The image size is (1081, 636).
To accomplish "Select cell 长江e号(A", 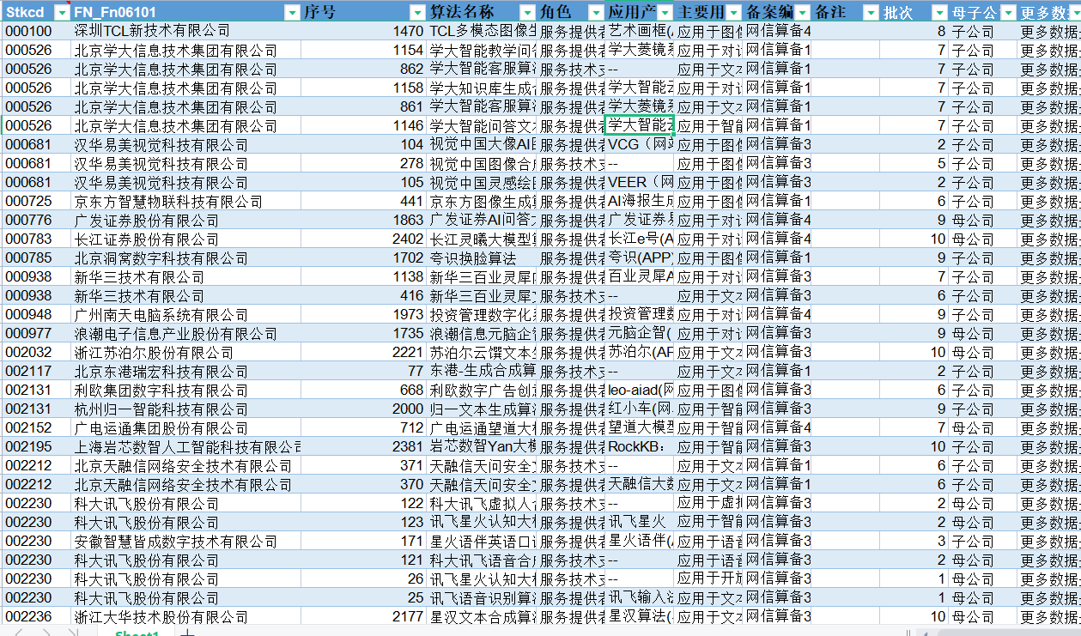I will coord(639,239).
